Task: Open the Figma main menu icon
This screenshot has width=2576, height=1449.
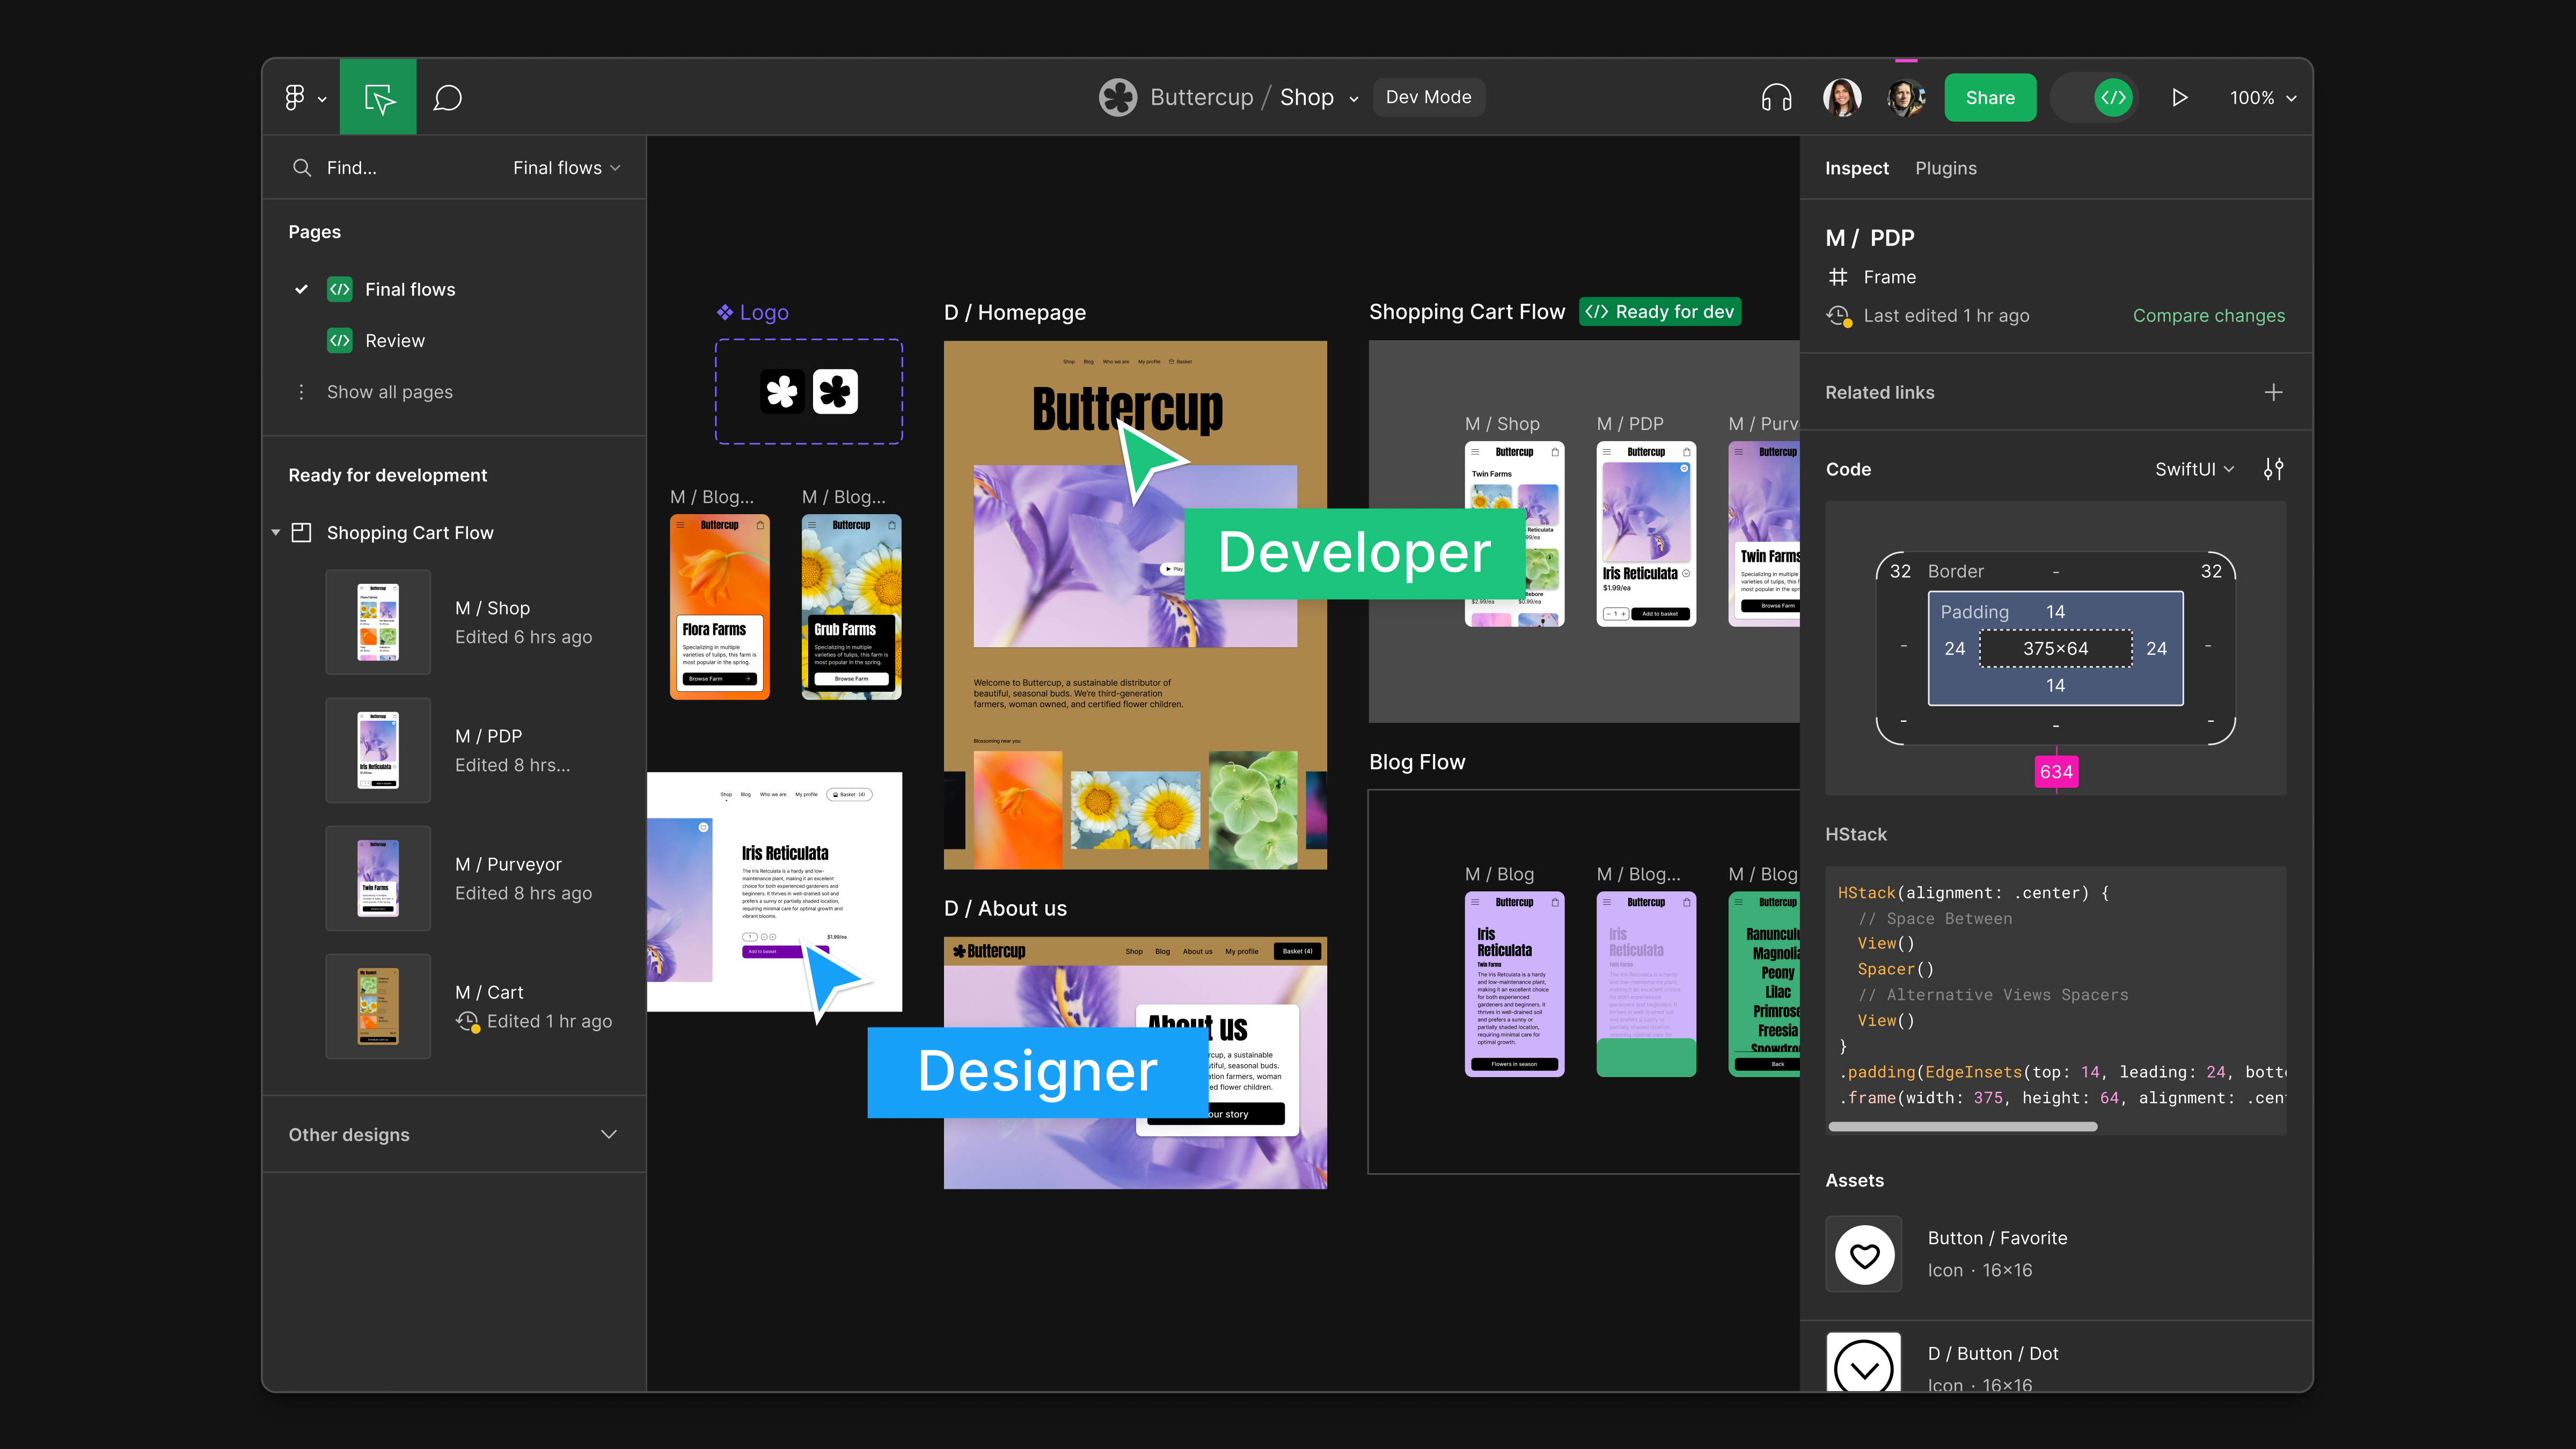Action: click(295, 97)
